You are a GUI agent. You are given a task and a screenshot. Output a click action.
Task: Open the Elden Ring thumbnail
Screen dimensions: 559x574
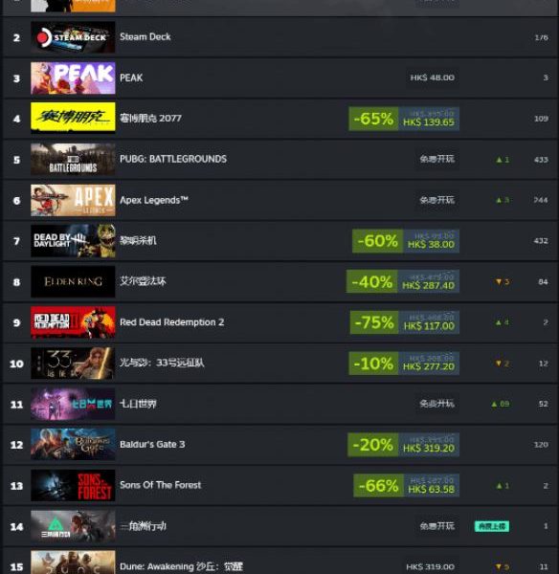73,281
